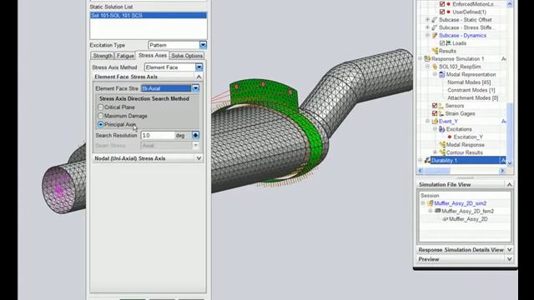
Task: Click the red Excitation_Y dot icon
Action: tap(450, 137)
